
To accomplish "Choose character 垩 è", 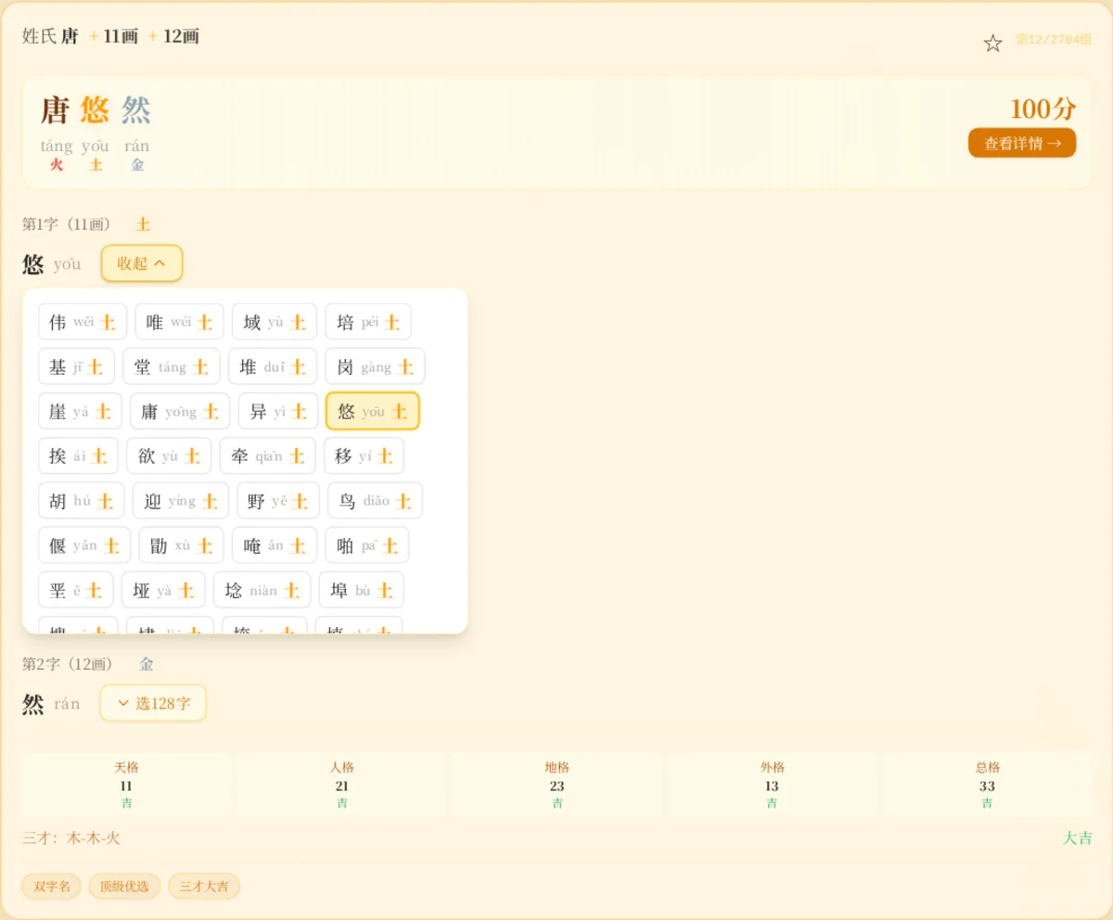I will tap(76, 590).
